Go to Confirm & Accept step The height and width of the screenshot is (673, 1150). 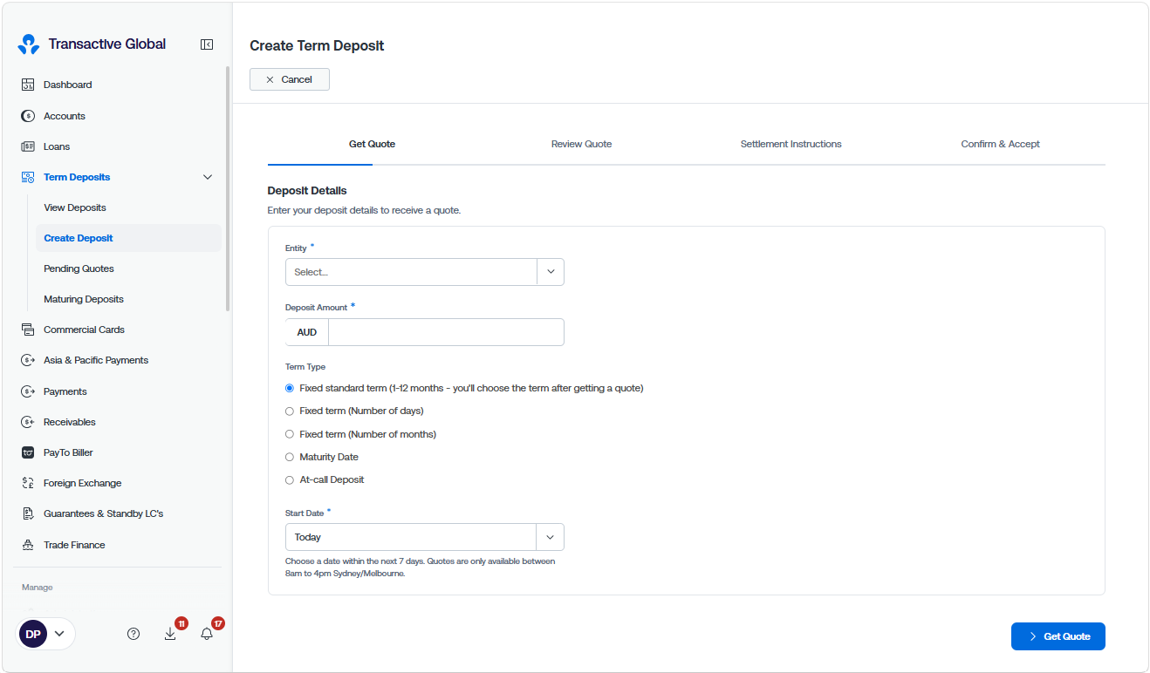(x=1001, y=144)
